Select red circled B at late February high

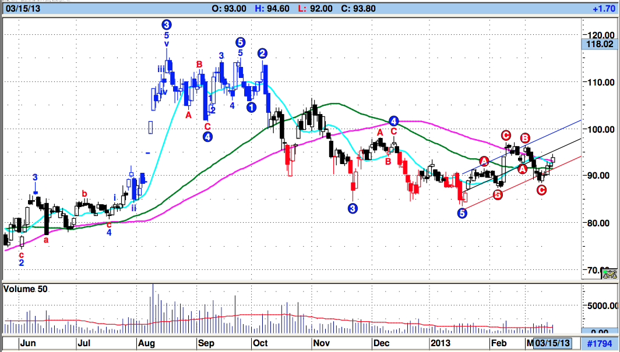tap(524, 138)
